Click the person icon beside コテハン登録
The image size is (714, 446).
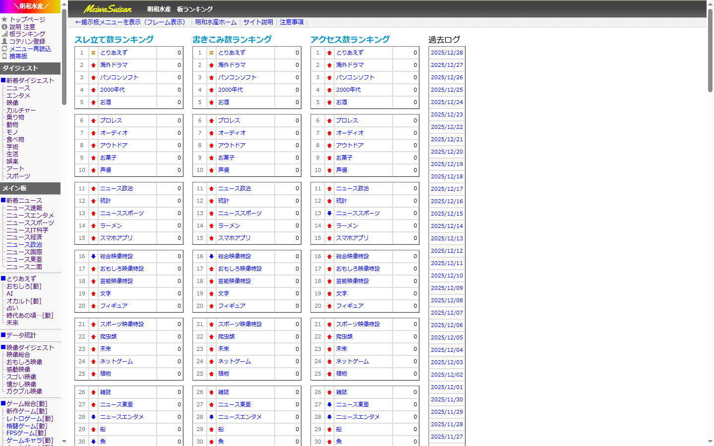coord(4,42)
